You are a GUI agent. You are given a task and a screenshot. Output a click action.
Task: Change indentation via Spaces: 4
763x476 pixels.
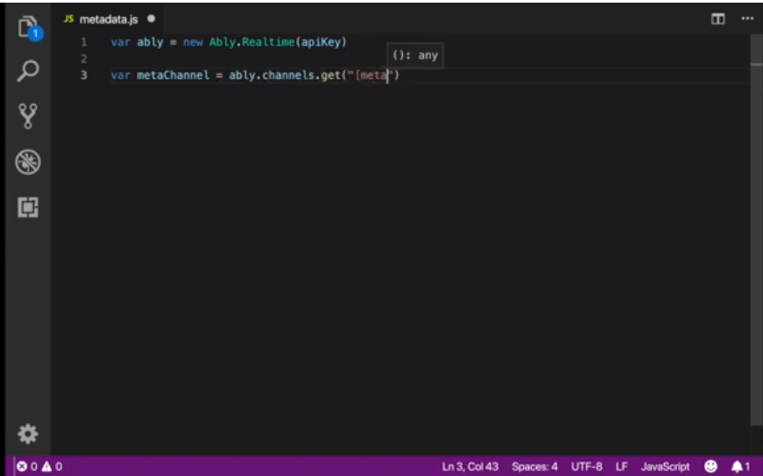click(534, 466)
